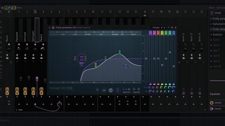Viewport: 225px width, 126px height.
Task: Open the bottom output (none) selector
Action: click(x=218, y=109)
